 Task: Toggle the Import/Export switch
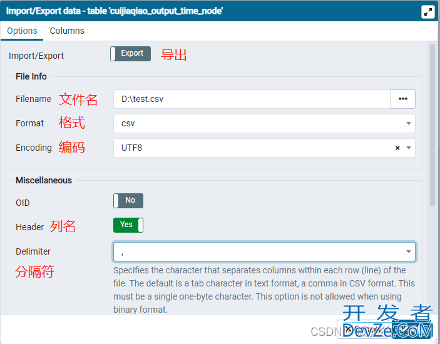[130, 54]
